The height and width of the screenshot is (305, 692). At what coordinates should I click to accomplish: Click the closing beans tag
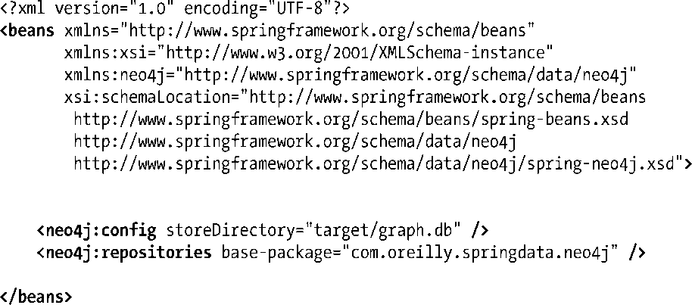click(x=36, y=296)
